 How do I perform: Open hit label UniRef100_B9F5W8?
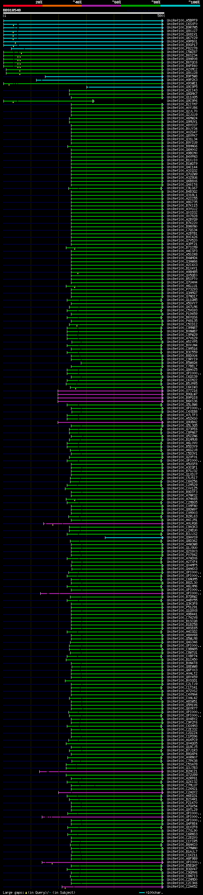[x=182, y=77]
